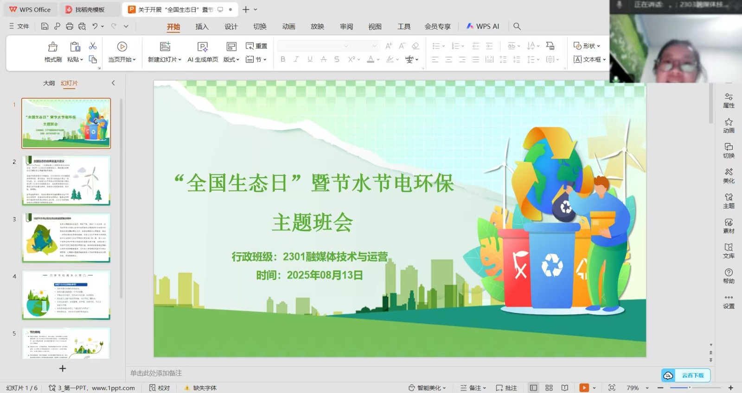Switch to slide sorter grid view
This screenshot has width=742, height=393.
pos(549,388)
